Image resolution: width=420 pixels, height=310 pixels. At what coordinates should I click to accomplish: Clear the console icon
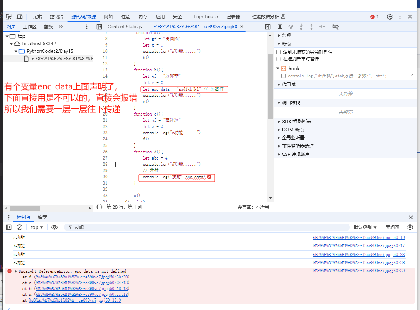point(20,227)
